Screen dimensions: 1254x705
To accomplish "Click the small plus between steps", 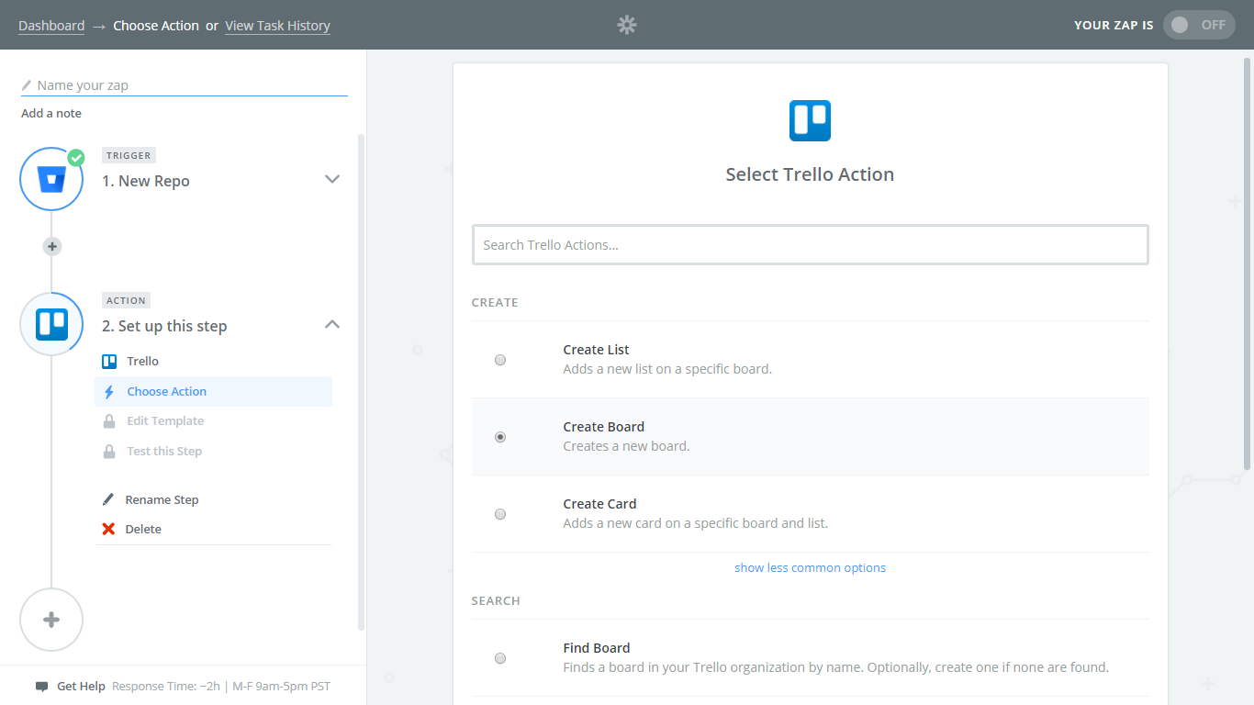I will 52,246.
